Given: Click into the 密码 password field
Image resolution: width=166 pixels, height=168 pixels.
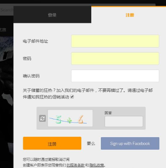Looking at the screenshot, I should pyautogui.click(x=115, y=58).
